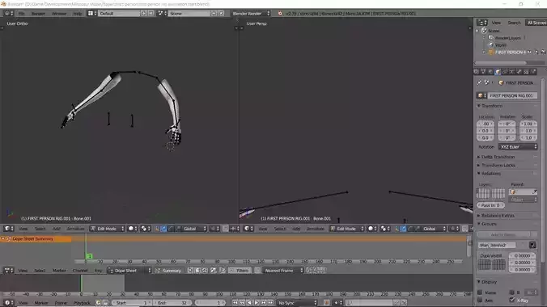The image size is (547, 307).
Task: Open left viewport Armature menu
Action: pyautogui.click(x=75, y=229)
